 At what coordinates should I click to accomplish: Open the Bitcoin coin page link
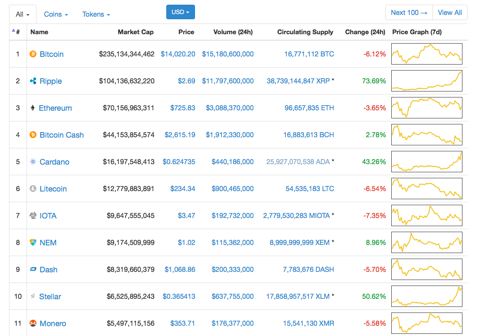coord(51,54)
